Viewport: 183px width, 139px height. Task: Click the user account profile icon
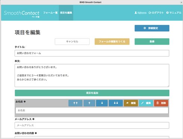(x=136, y=13)
